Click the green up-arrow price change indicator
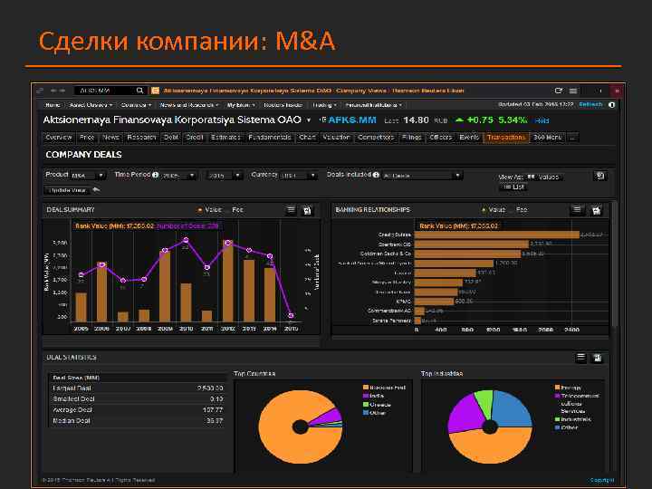This screenshot has height=489, width=652. (x=459, y=120)
